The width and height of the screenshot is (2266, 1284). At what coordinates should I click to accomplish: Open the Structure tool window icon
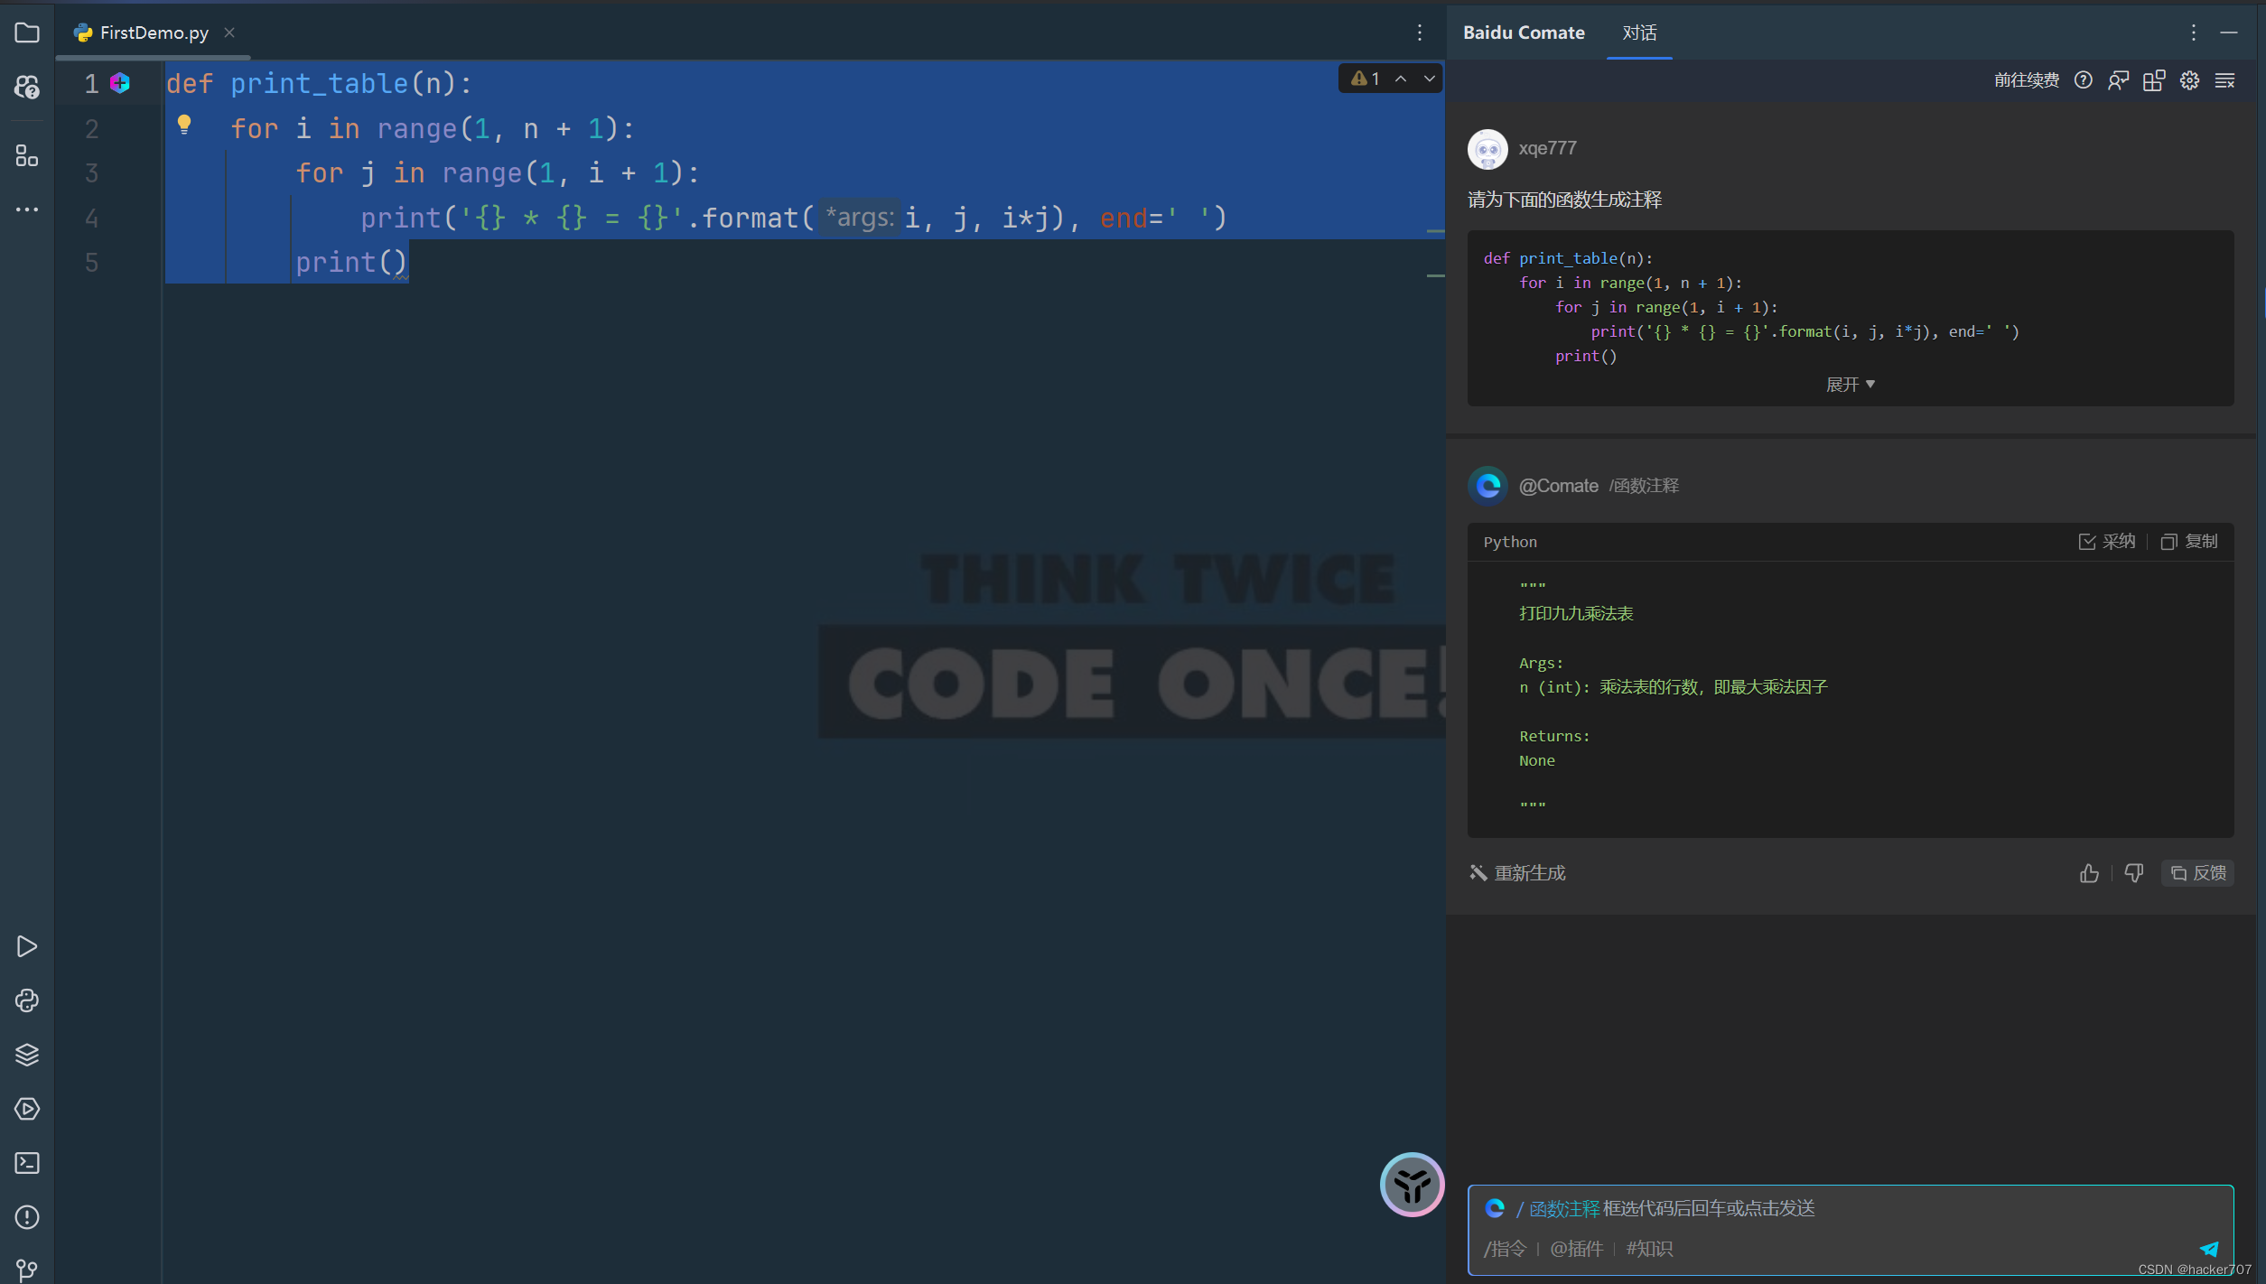coord(27,156)
